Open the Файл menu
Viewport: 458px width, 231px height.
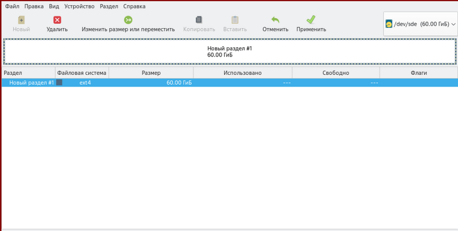tap(12, 6)
